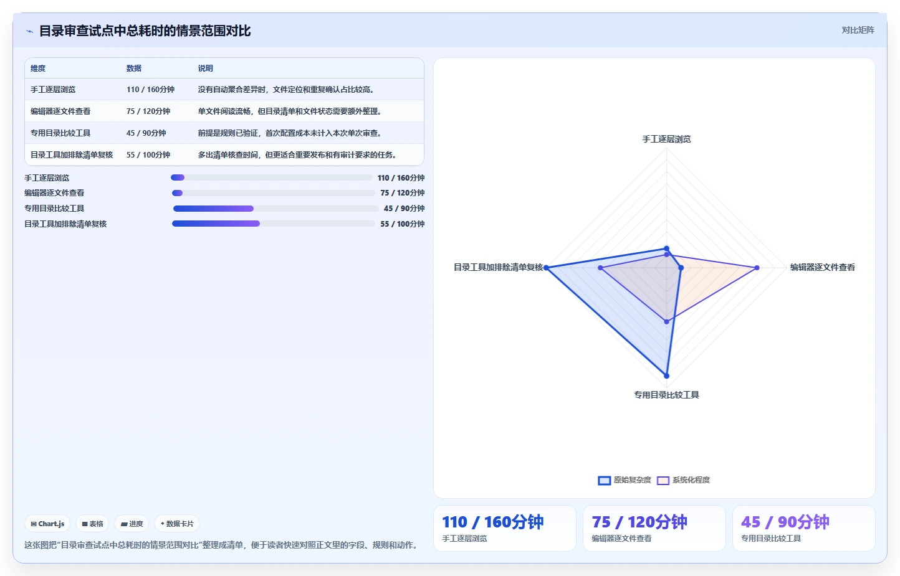The width and height of the screenshot is (900, 576).
Task: Click table cell 45 / 90分钟
Action: (146, 133)
